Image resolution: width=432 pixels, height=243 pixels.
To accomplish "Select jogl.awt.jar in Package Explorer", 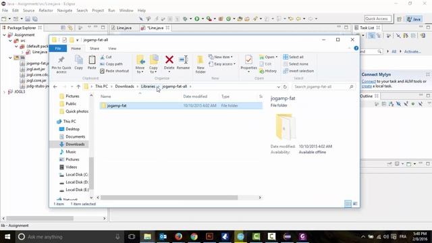I will pos(33,69).
